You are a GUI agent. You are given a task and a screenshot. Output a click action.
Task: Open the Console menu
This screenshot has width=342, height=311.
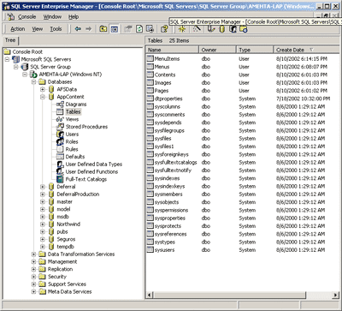tap(27, 17)
